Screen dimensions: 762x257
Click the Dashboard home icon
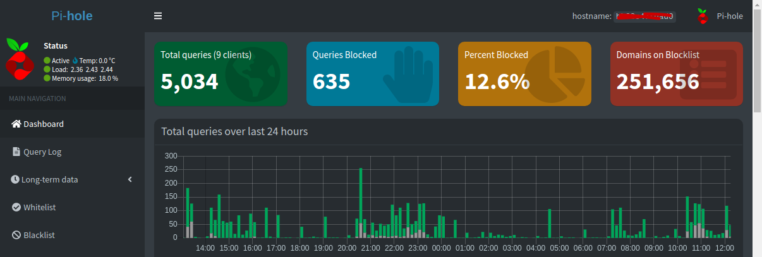16,124
